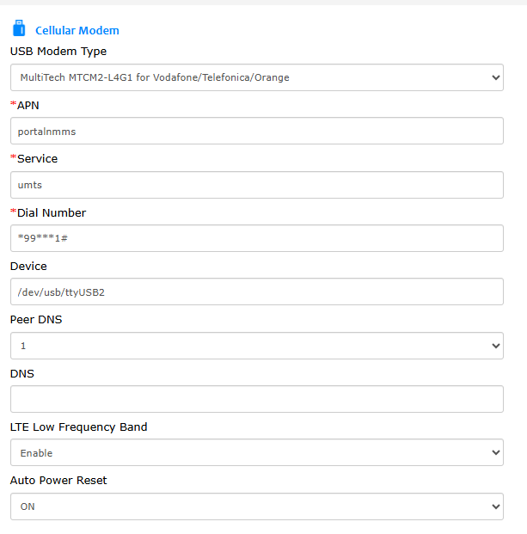Click the LTE Low Frequency Band label

[78, 427]
